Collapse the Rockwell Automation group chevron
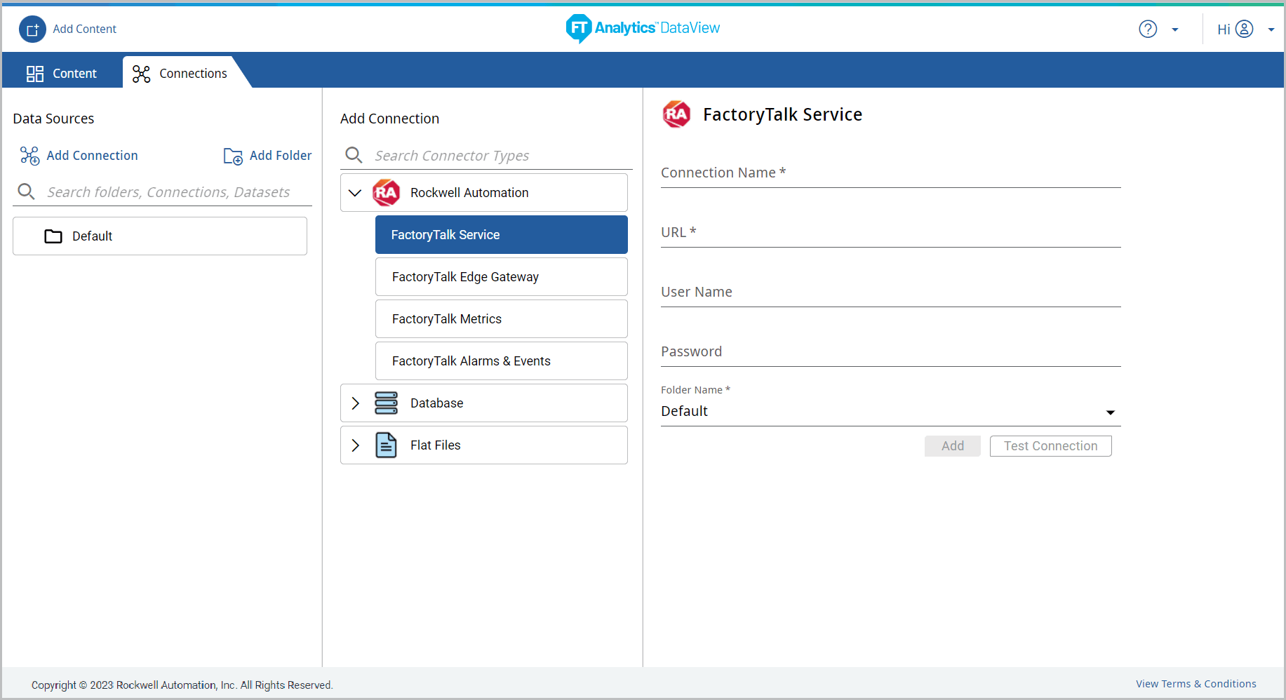Viewport: 1286px width, 700px height. tap(355, 193)
